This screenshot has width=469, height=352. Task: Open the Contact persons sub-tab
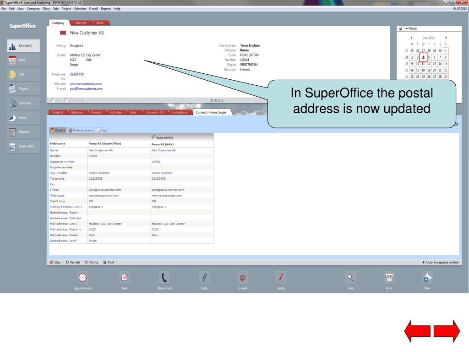81,130
